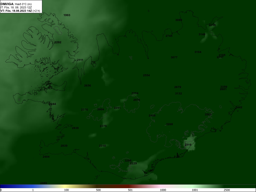
Task: Click the 'IT: Fös. 18. 08. 2023 12Z' line
Action: [x=16, y=7]
